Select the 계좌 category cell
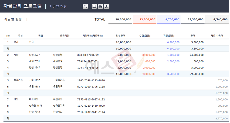This screenshot has width=230, height=123. tap(16, 55)
